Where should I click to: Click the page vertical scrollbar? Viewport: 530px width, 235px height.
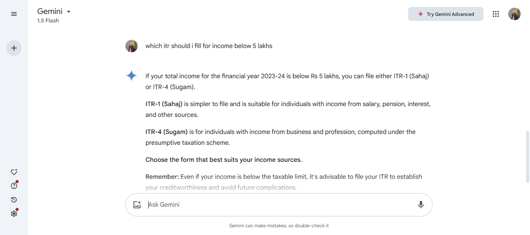(527, 157)
